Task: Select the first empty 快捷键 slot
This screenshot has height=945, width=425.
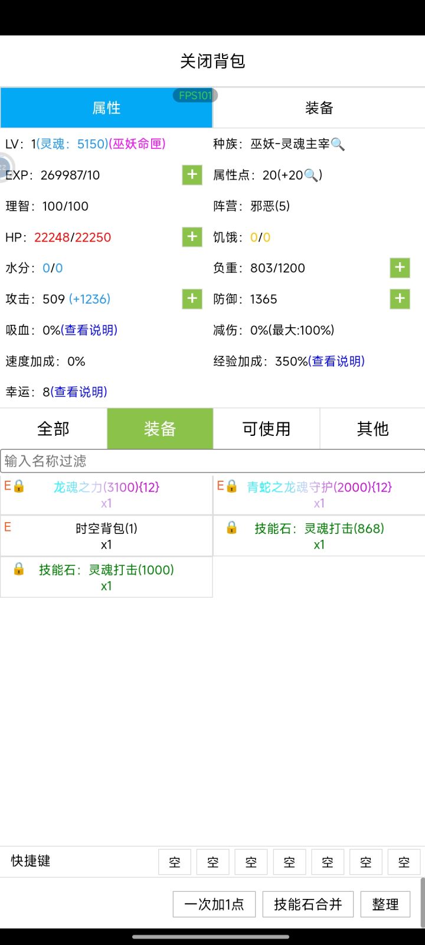Action: [175, 862]
